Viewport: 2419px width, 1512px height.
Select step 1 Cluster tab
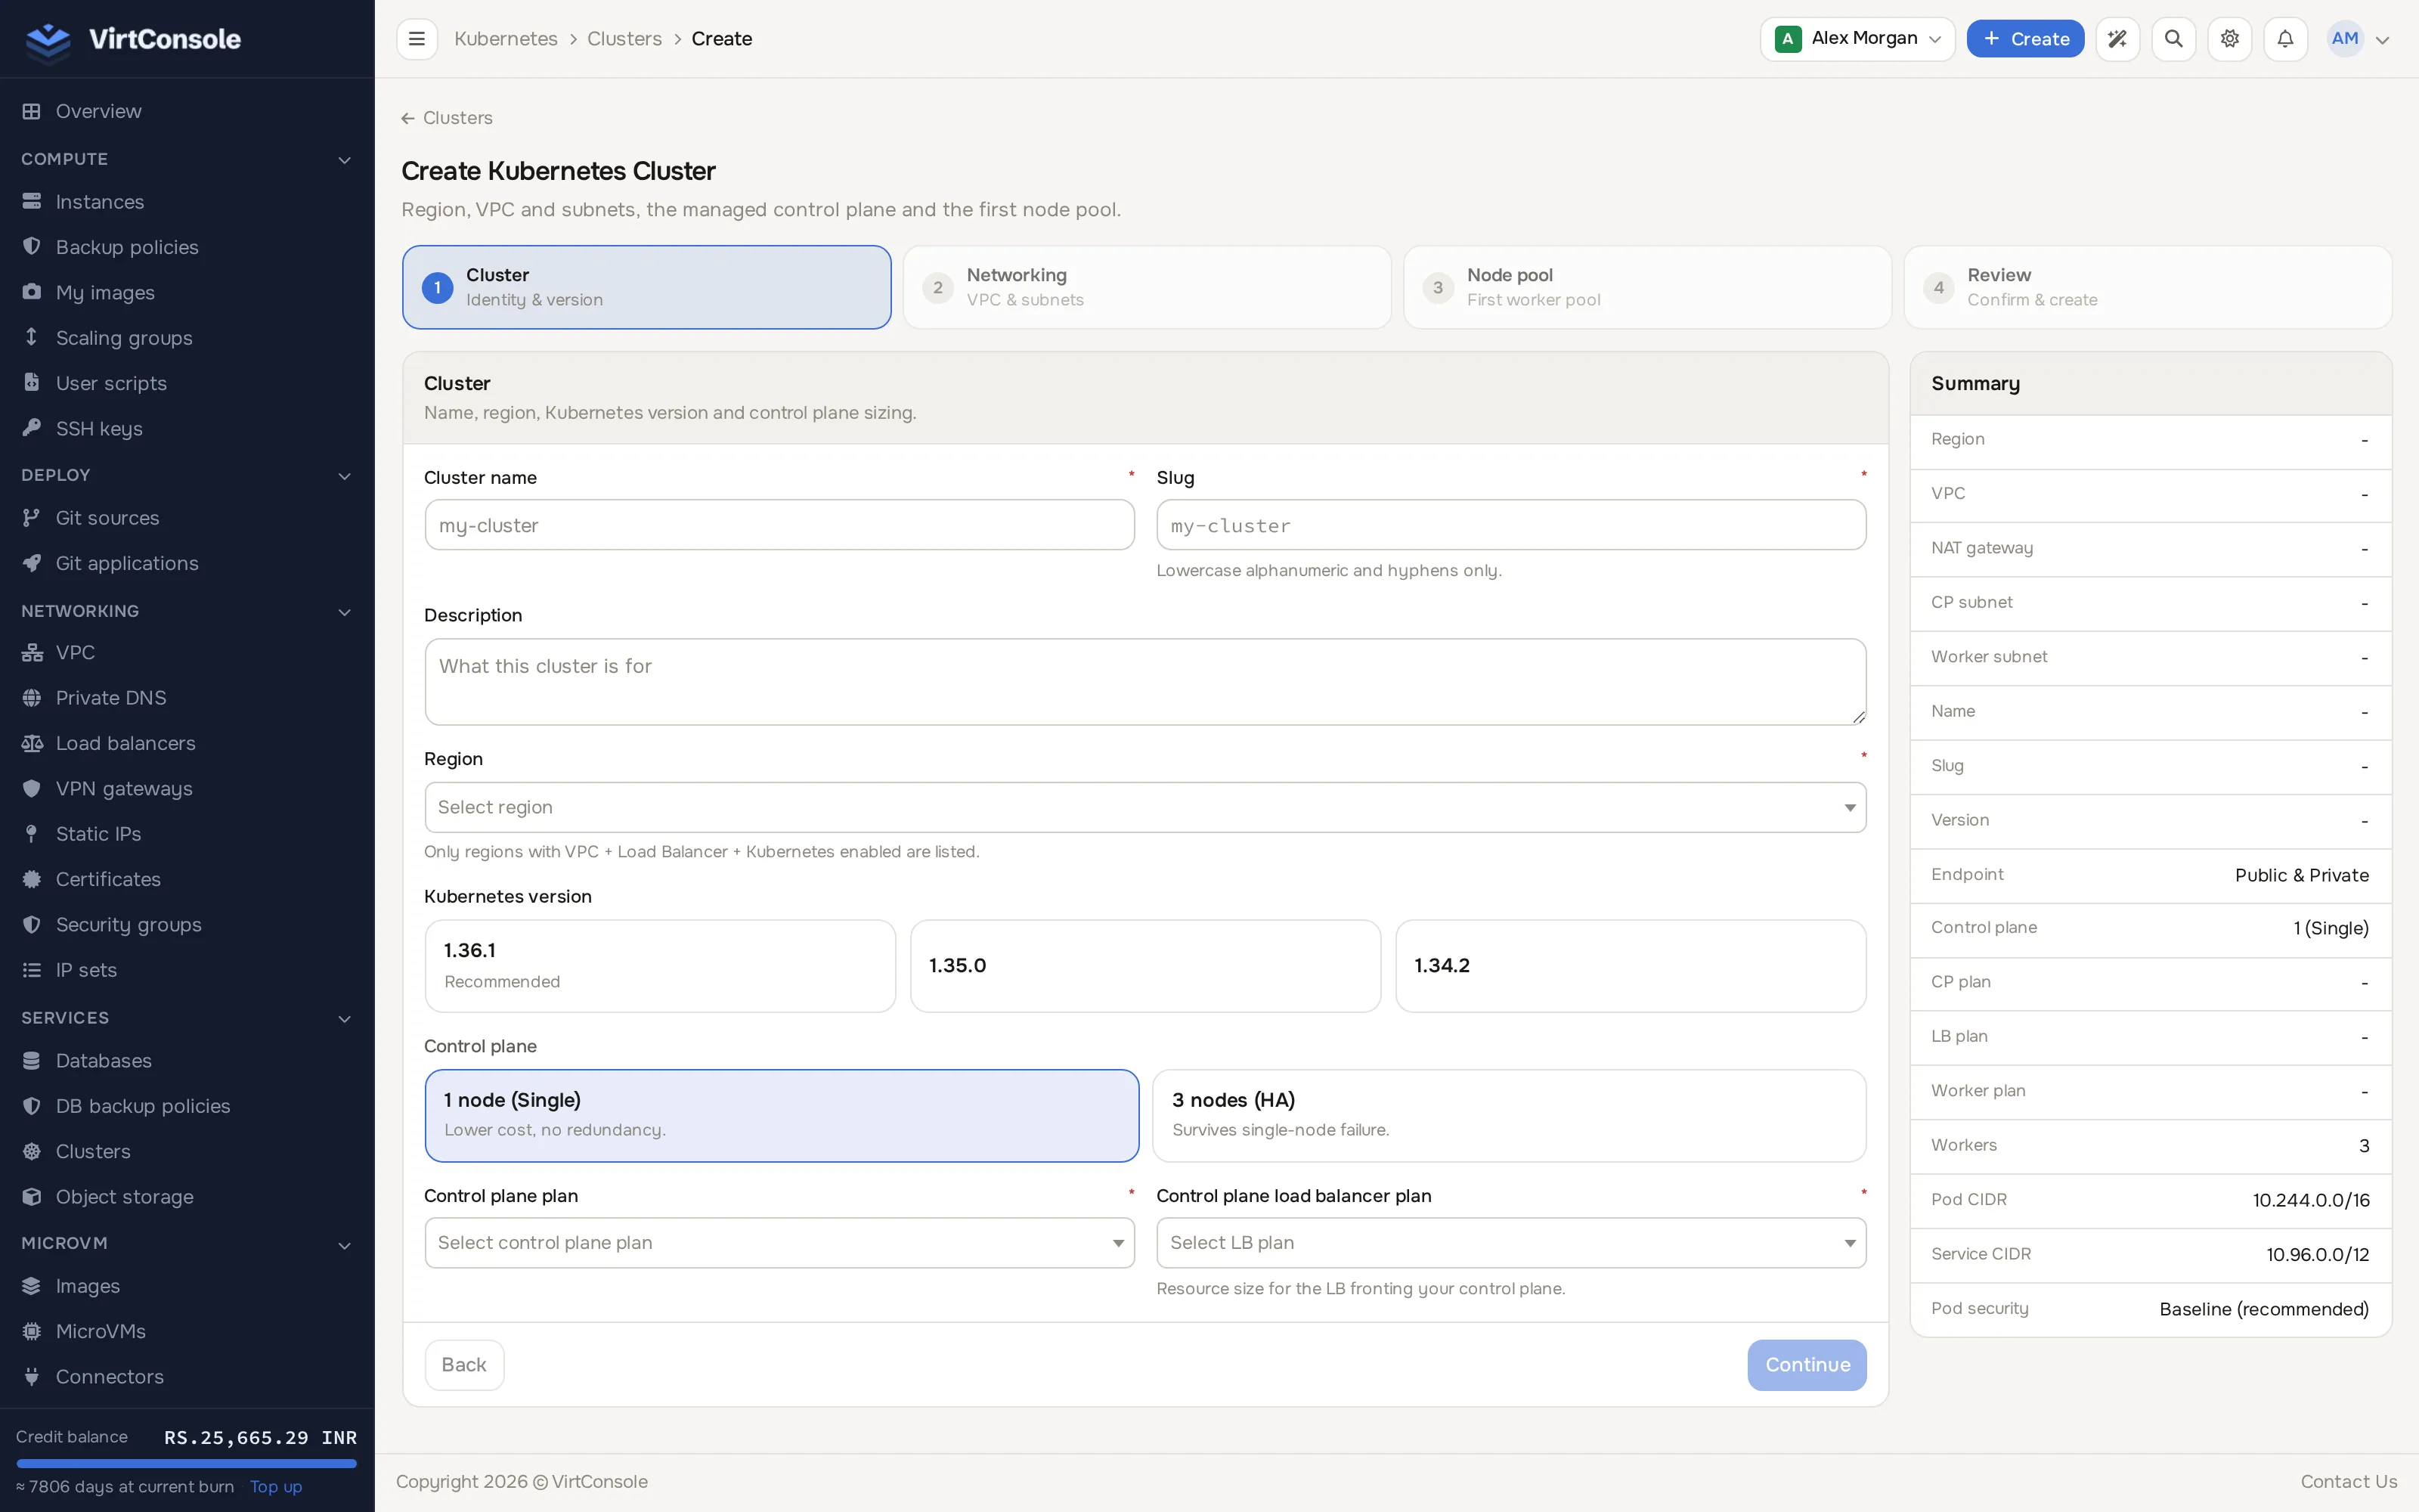[647, 287]
